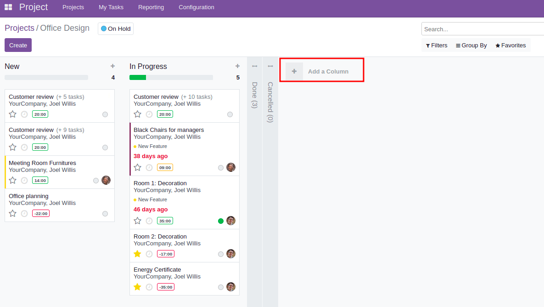Screen dimensions: 544x307
Task: Click the Create button
Action: [x=18, y=45]
